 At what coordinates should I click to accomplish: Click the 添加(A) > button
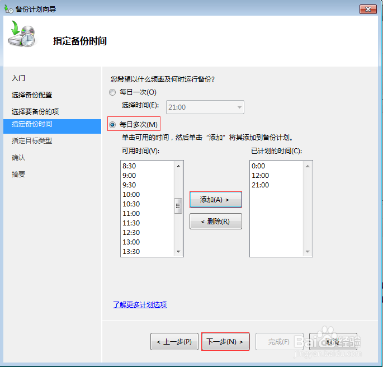216,200
